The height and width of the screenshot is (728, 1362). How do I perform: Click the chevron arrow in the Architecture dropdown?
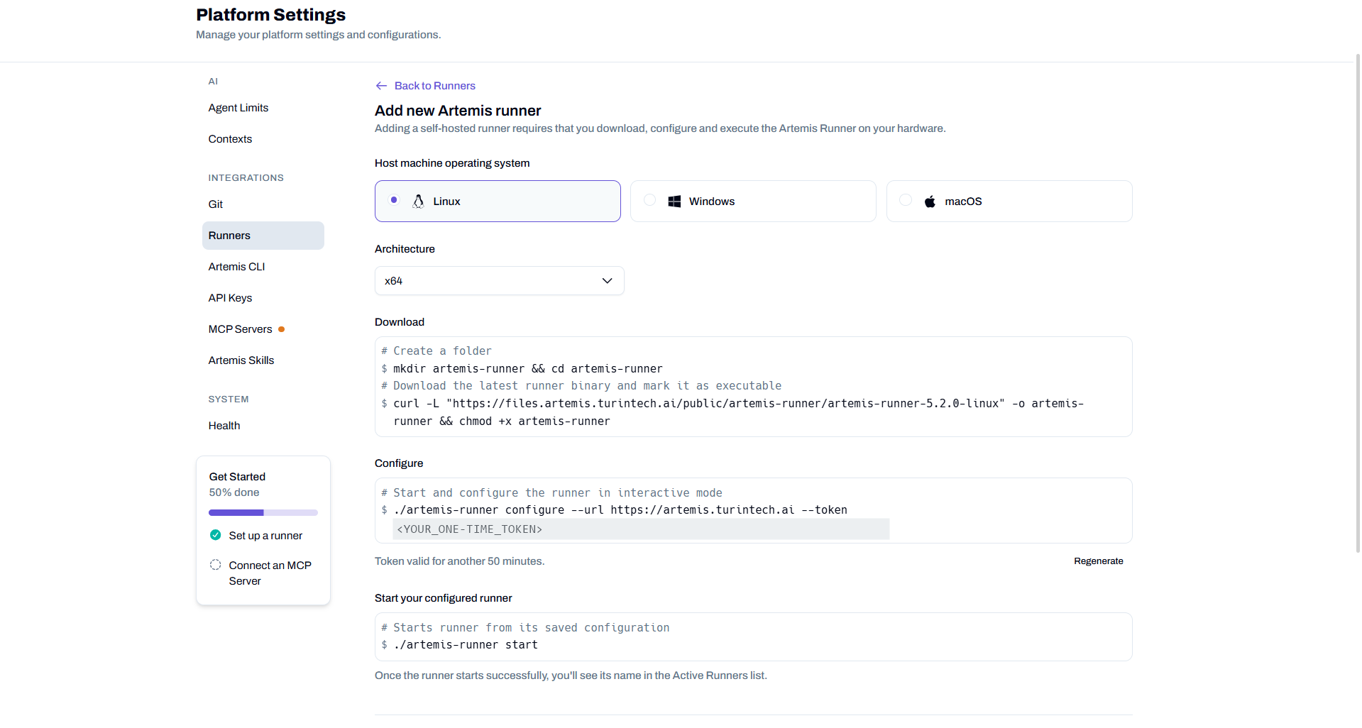(607, 281)
